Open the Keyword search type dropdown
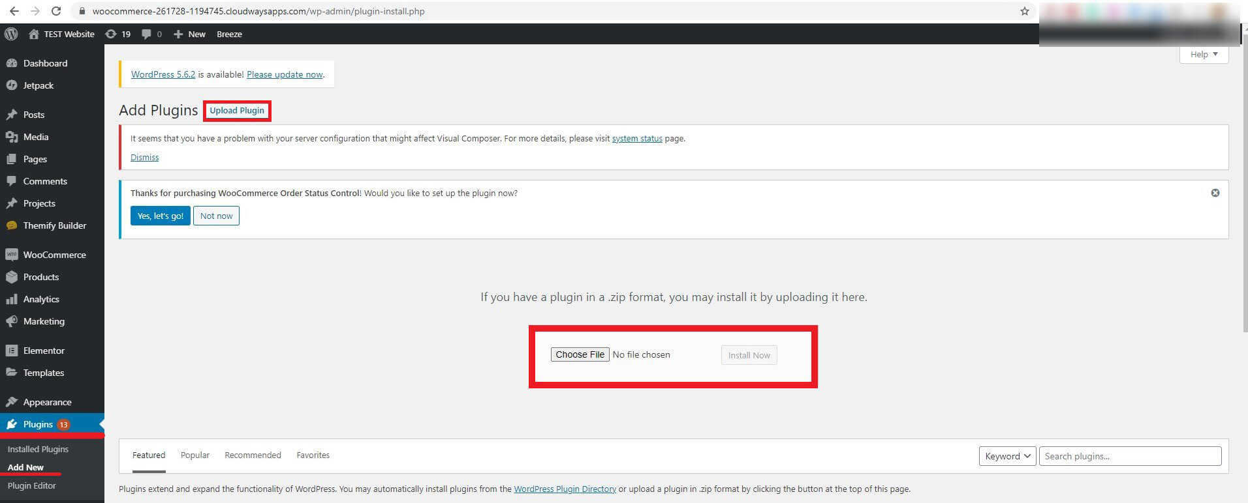The height and width of the screenshot is (503, 1248). (x=1007, y=456)
